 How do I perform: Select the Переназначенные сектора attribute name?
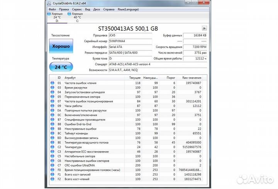[83, 97]
